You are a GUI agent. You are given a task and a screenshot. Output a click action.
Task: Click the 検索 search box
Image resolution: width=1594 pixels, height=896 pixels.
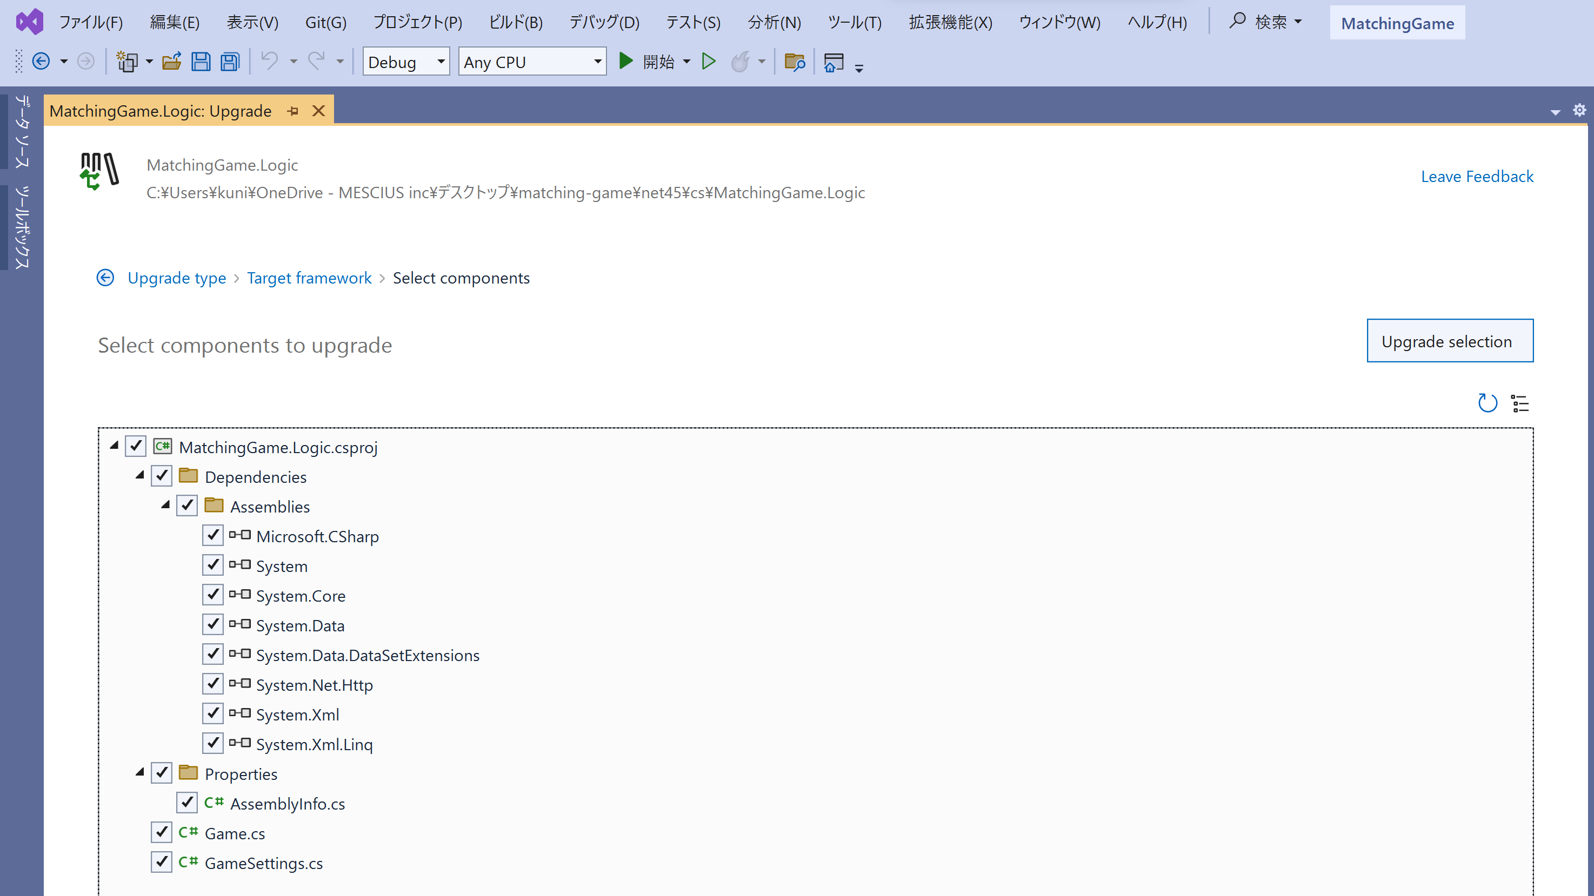(1266, 22)
